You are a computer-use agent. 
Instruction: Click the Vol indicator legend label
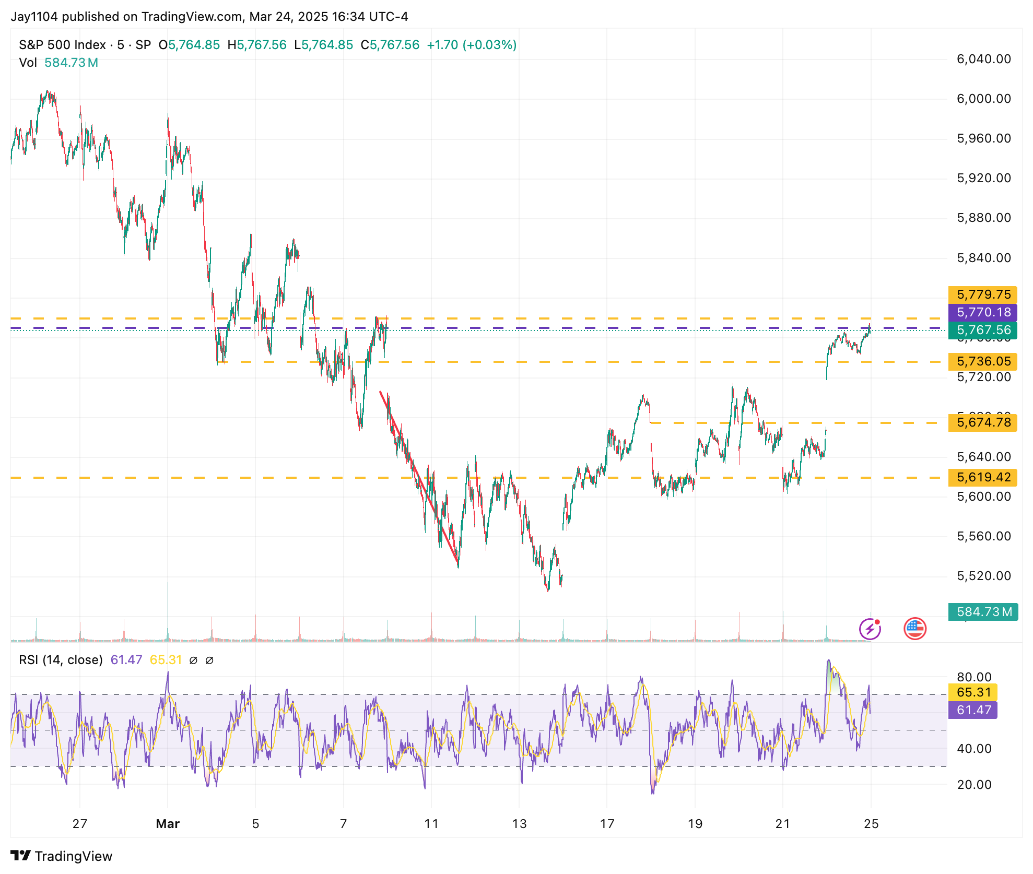[x=28, y=63]
